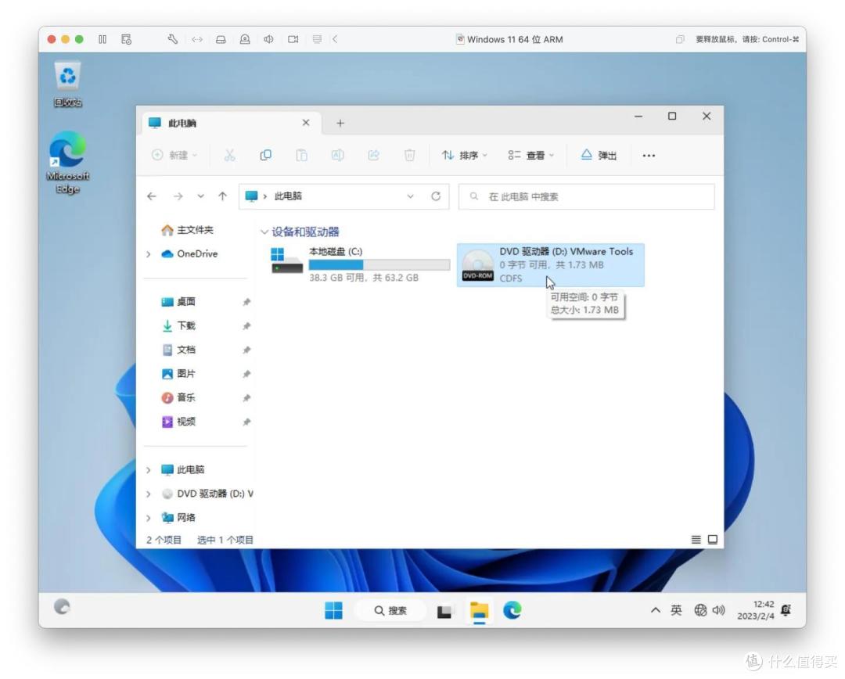Open the 新建 (New) menu button
Viewport: 845px width, 679px height.
pos(174,155)
